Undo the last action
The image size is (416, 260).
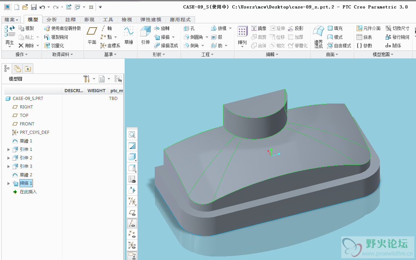pyautogui.click(x=42, y=7)
